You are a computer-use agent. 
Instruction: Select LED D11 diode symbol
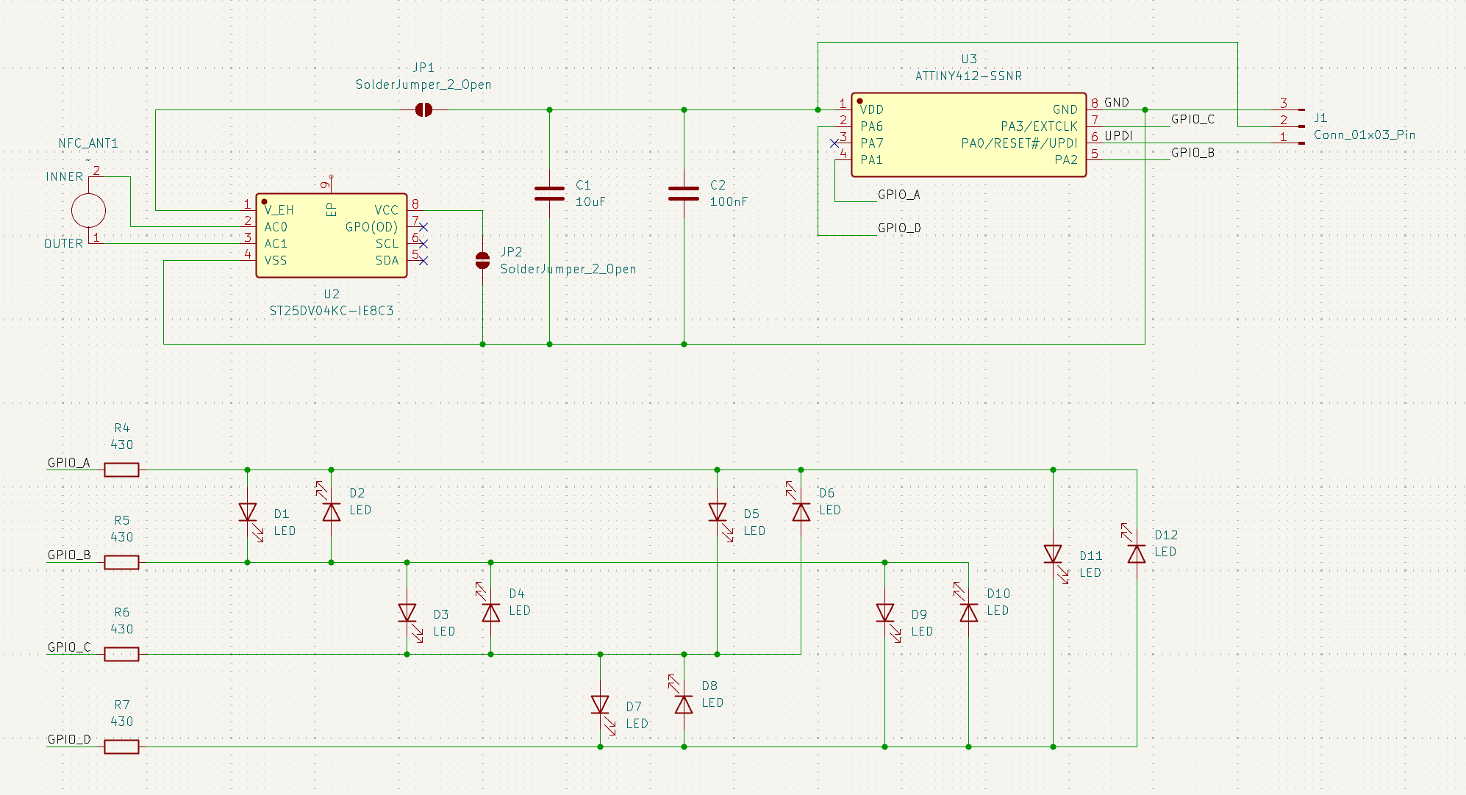(1053, 554)
